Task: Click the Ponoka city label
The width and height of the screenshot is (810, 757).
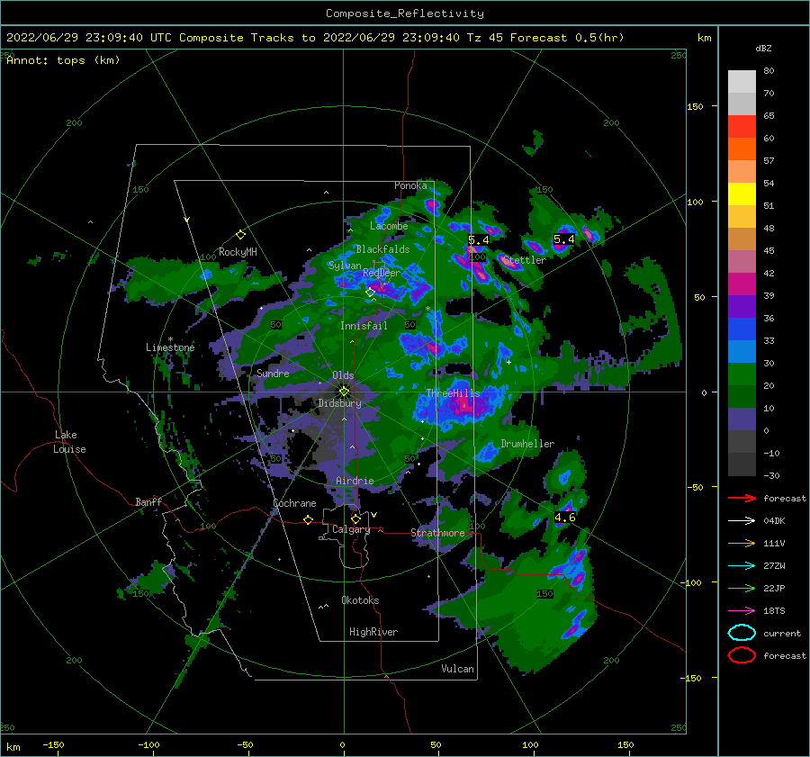Action: click(410, 185)
